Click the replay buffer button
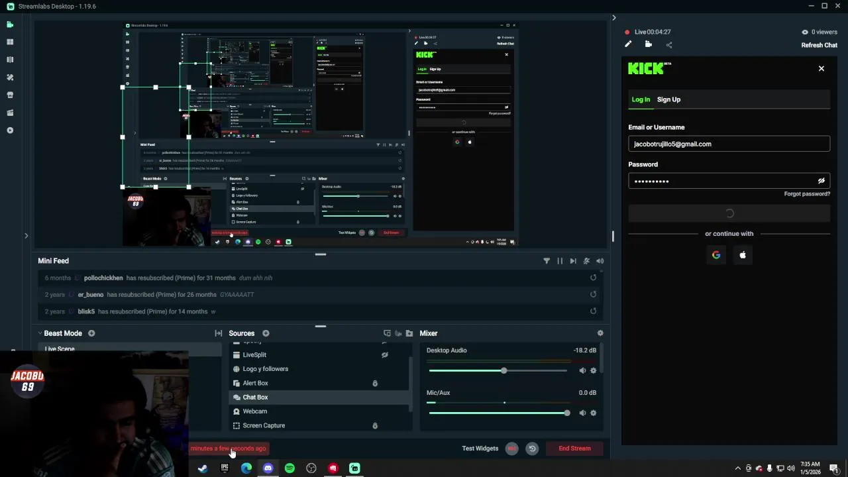 532,449
